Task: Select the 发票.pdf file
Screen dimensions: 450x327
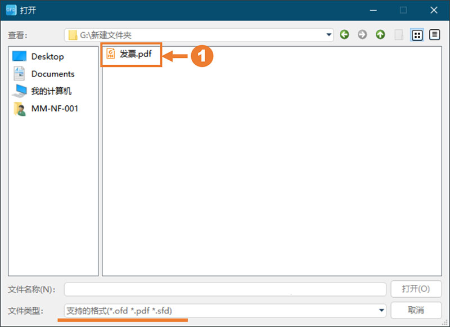Action: (129, 53)
